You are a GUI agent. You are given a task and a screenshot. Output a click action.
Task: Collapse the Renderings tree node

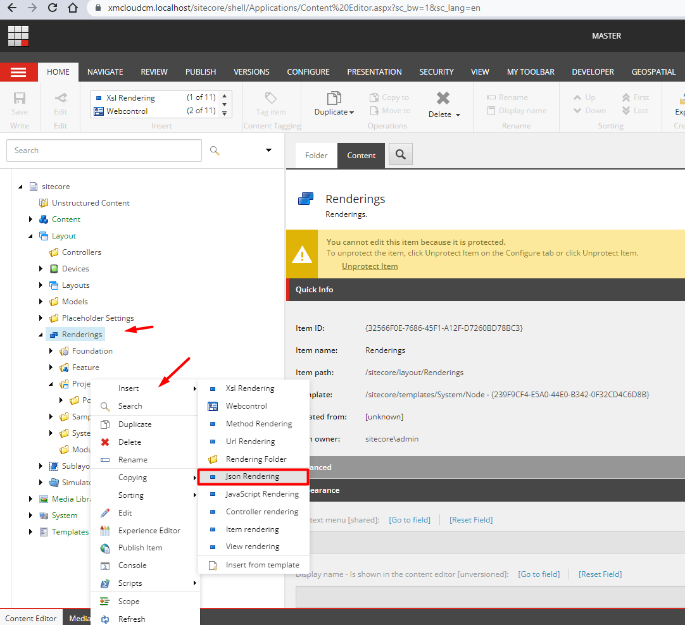pyautogui.click(x=41, y=335)
